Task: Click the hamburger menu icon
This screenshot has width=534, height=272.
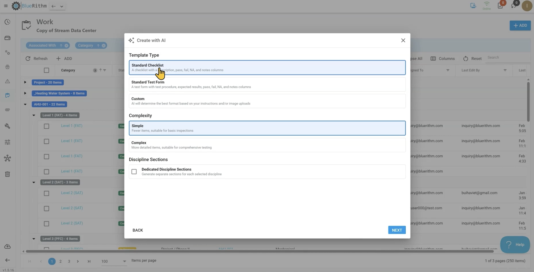Action: [6, 6]
